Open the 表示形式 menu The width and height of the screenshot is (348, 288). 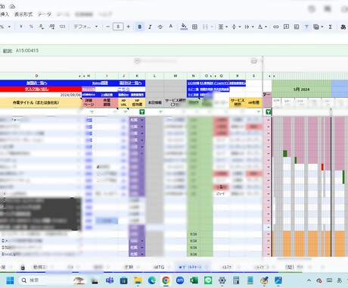(x=23, y=14)
